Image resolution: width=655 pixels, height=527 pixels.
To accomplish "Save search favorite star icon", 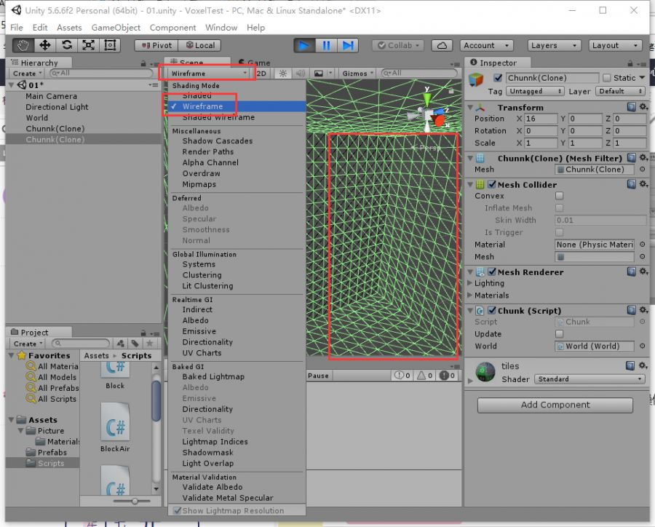I will pos(149,344).
